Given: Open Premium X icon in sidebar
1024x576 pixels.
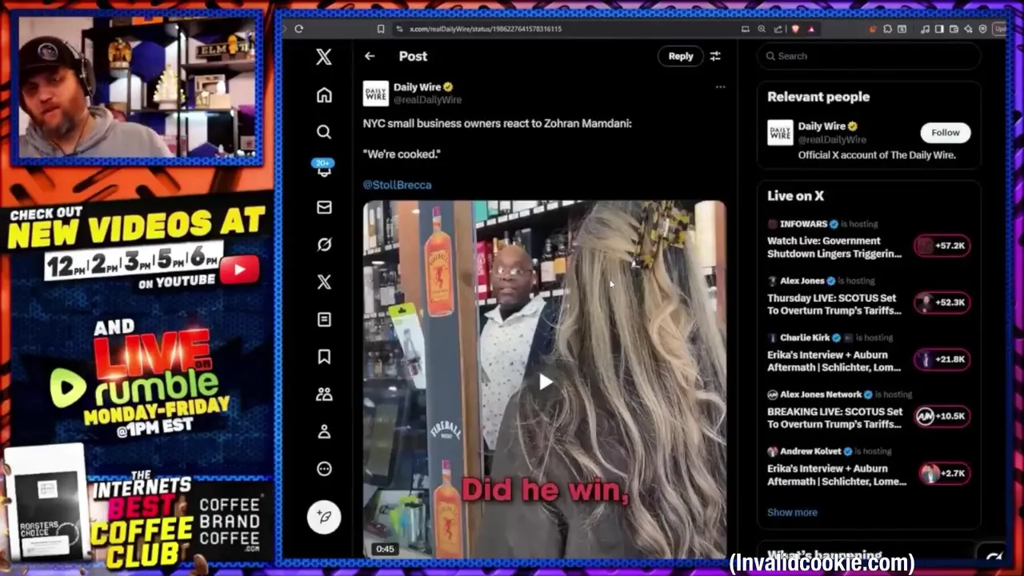Looking at the screenshot, I should point(324,282).
